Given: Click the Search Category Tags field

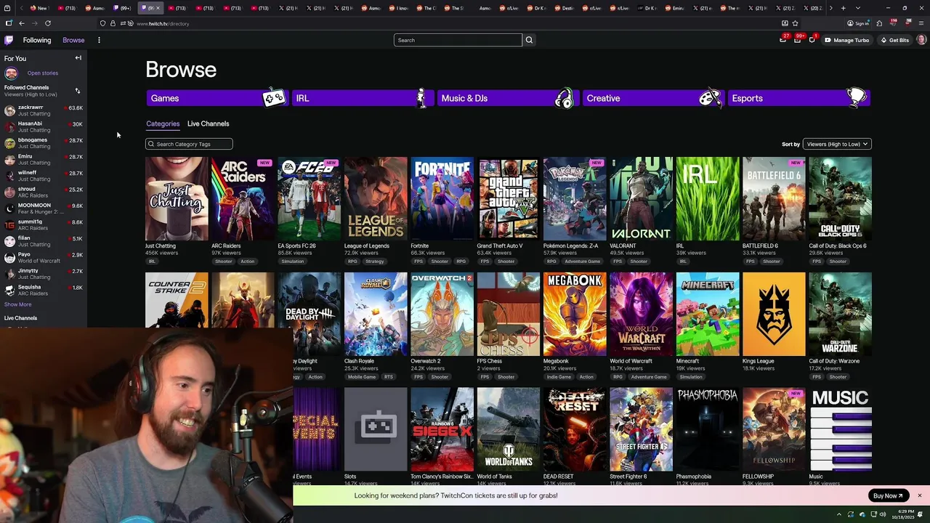Looking at the screenshot, I should tap(189, 144).
